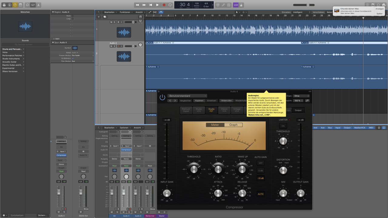Toggle the purple Count-in 1234 button
Image resolution: width=388 pixels, height=218 pixels.
tap(236, 5)
